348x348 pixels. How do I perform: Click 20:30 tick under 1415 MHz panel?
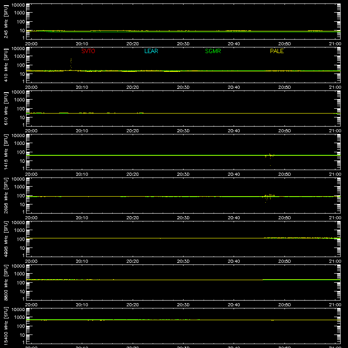(x=183, y=174)
